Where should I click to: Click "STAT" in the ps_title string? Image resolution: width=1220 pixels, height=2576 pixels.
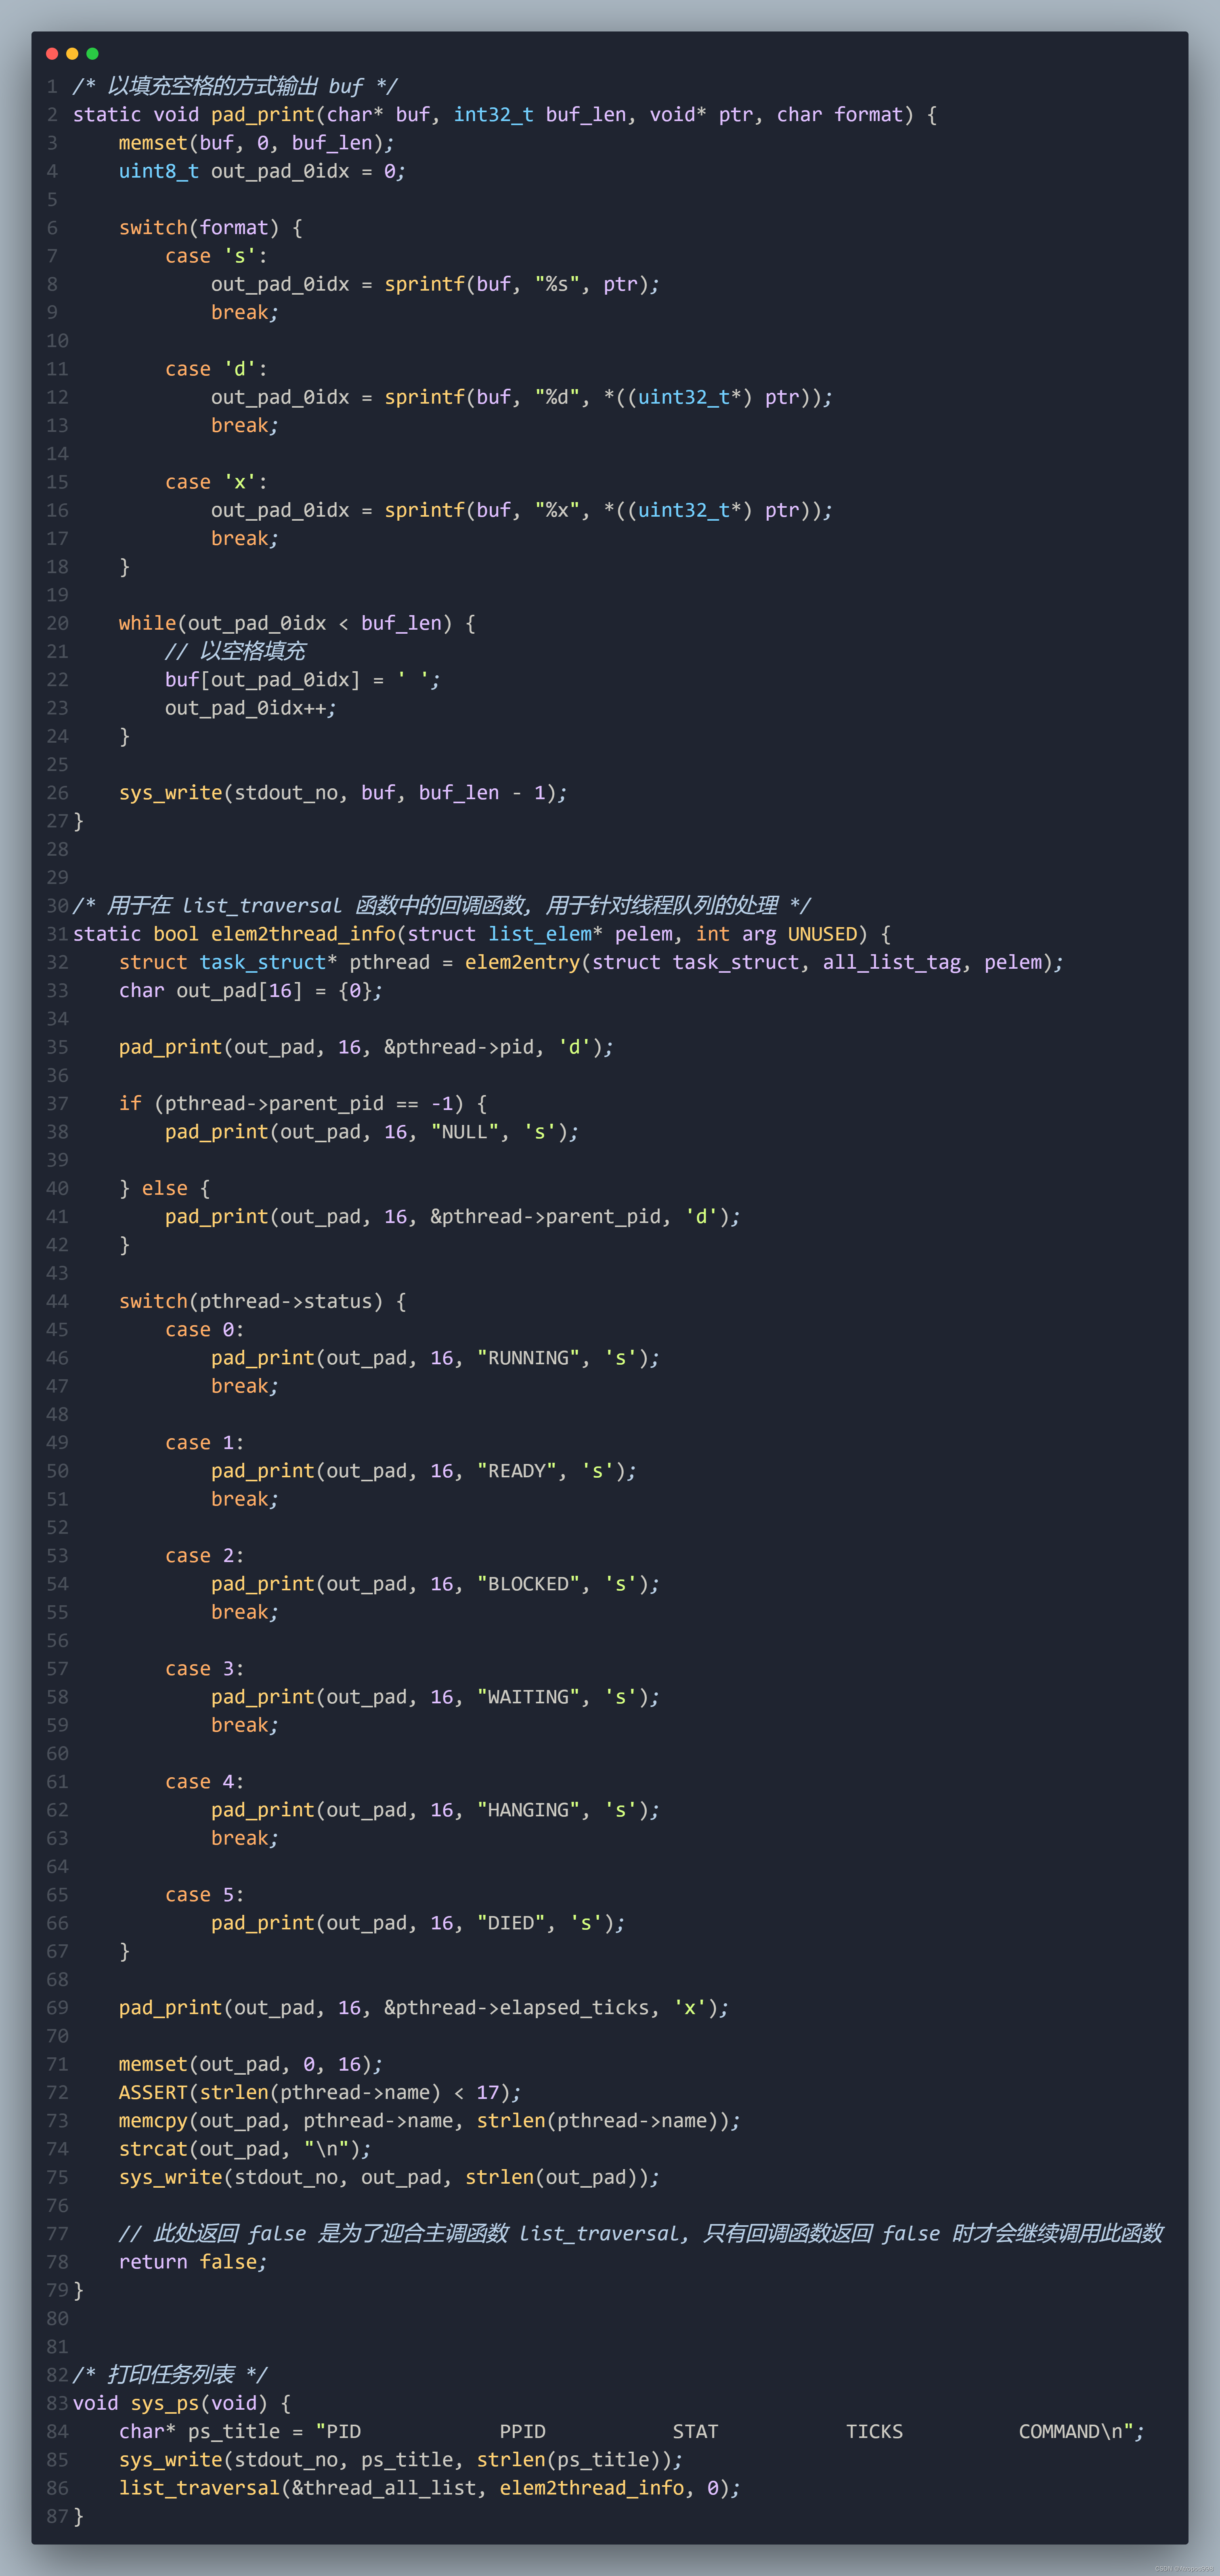695,2432
